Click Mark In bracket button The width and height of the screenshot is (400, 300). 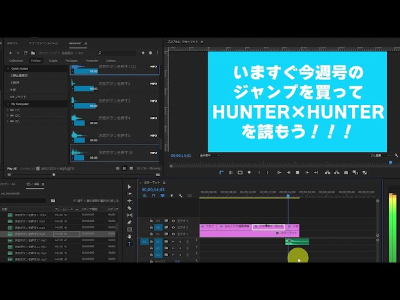(x=259, y=172)
